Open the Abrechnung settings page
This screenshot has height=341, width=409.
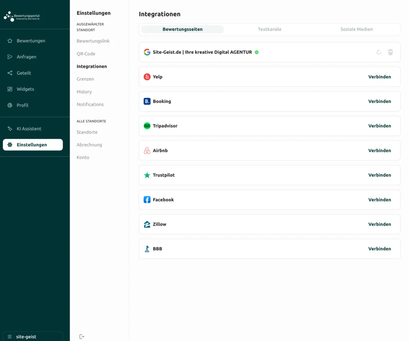89,145
